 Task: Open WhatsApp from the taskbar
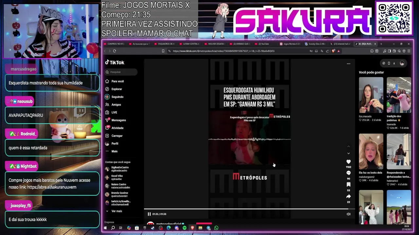(x=216, y=228)
